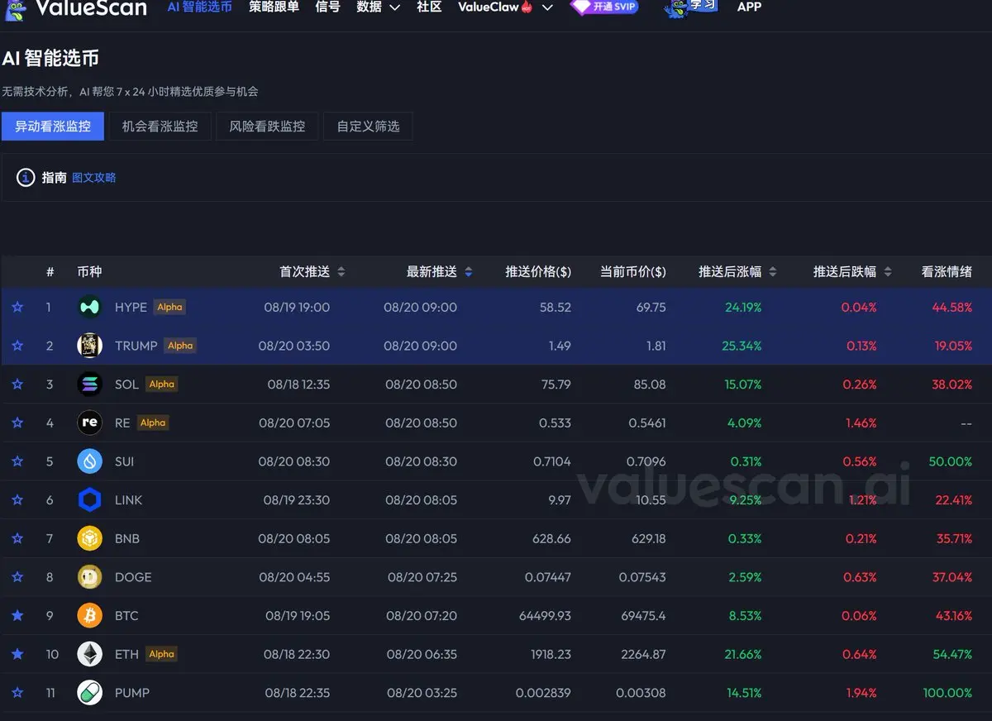Click the TRUMP coin logo icon

90,346
